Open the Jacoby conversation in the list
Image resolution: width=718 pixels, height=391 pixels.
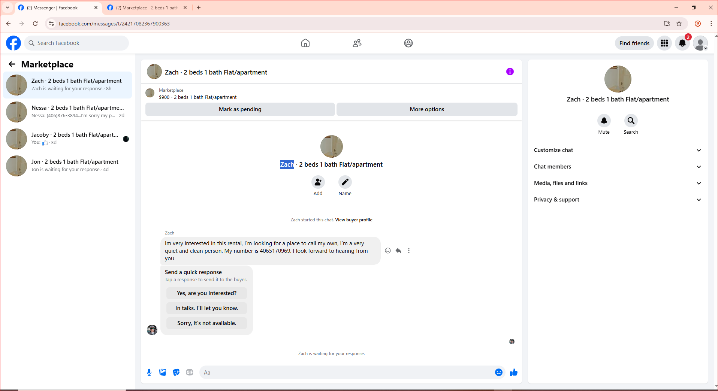pyautogui.click(x=67, y=139)
